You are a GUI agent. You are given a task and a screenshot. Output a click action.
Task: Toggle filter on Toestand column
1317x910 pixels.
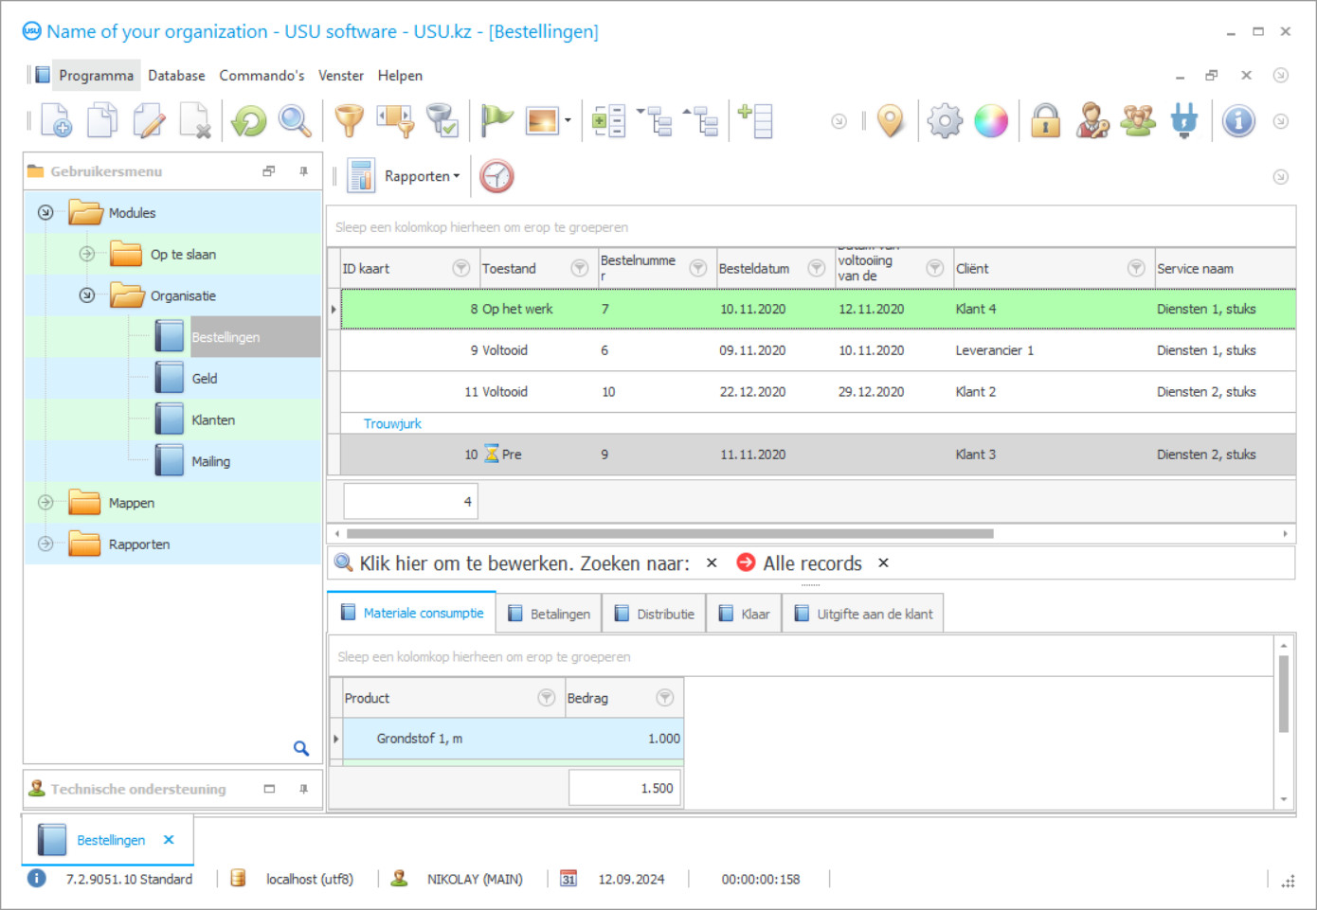point(579,269)
